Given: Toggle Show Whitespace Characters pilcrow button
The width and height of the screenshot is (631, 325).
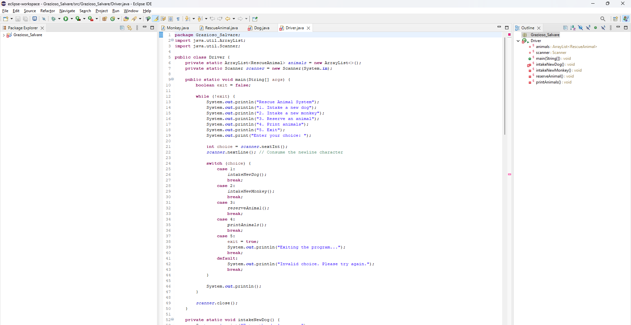Looking at the screenshot, I should coord(178,19).
